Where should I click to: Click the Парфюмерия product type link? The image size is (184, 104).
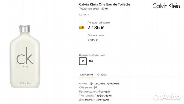point(103,96)
